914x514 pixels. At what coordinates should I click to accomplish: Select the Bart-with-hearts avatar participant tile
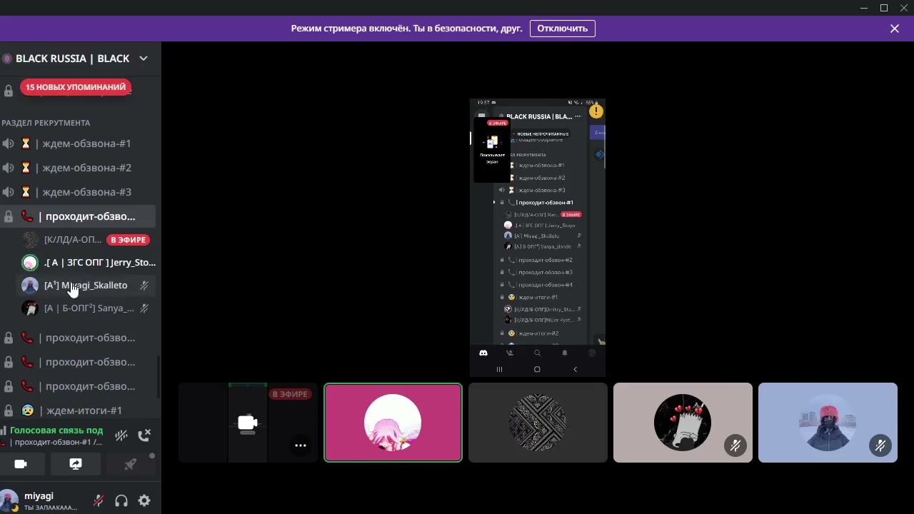click(683, 423)
